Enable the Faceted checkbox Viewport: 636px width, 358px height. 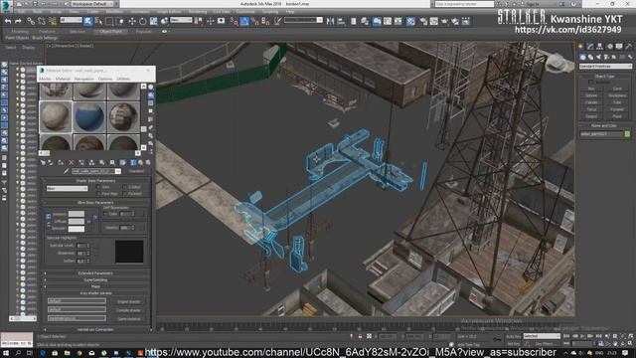tap(124, 194)
